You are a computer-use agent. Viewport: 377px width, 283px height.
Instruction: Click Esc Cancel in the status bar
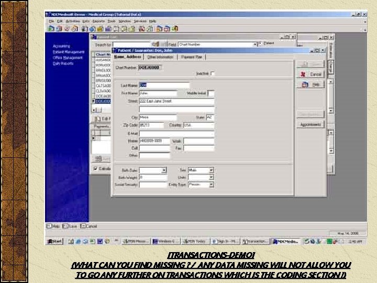coord(88,226)
